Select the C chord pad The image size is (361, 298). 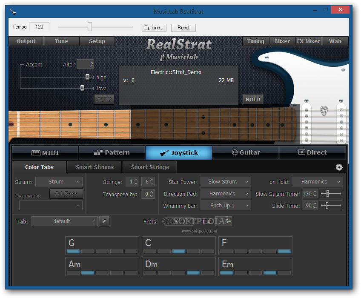(x=179, y=246)
